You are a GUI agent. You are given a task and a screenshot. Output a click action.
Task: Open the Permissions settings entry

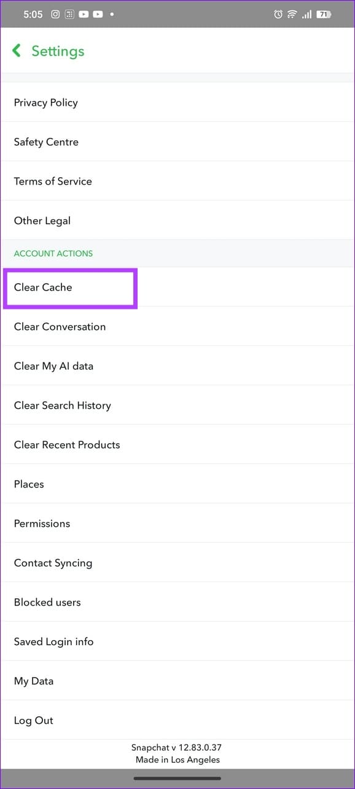click(x=42, y=524)
